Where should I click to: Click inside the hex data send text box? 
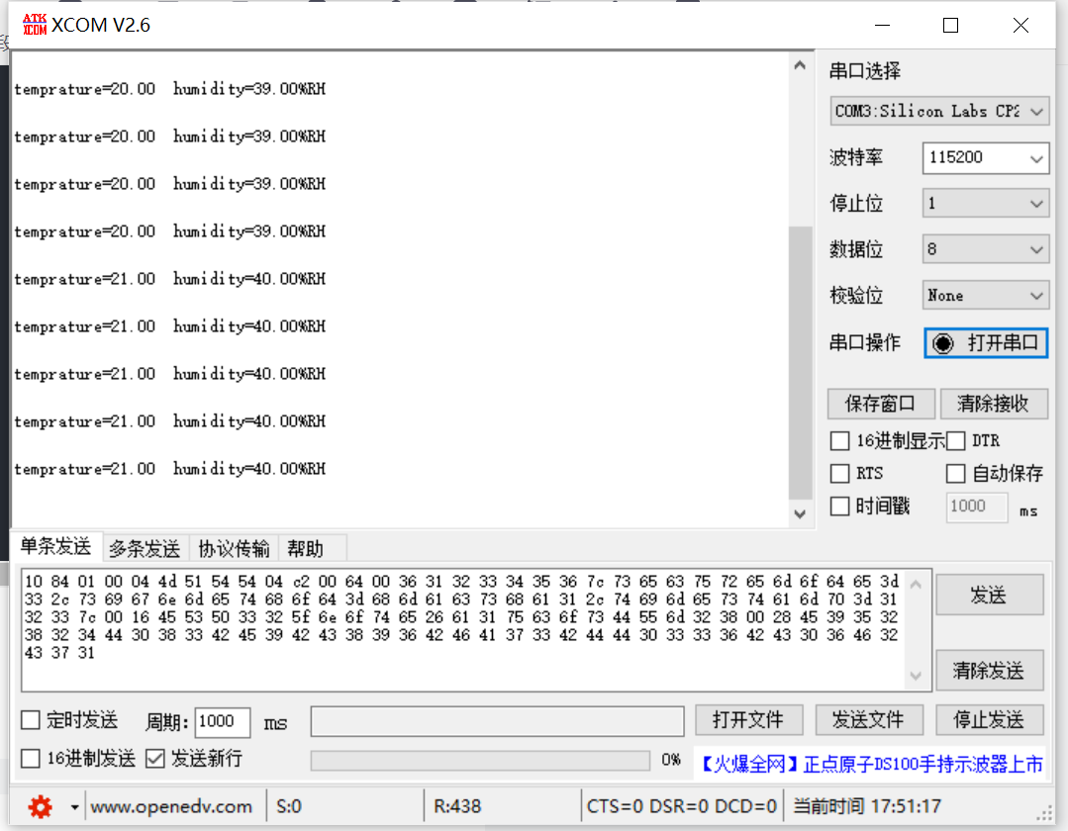[463, 630]
